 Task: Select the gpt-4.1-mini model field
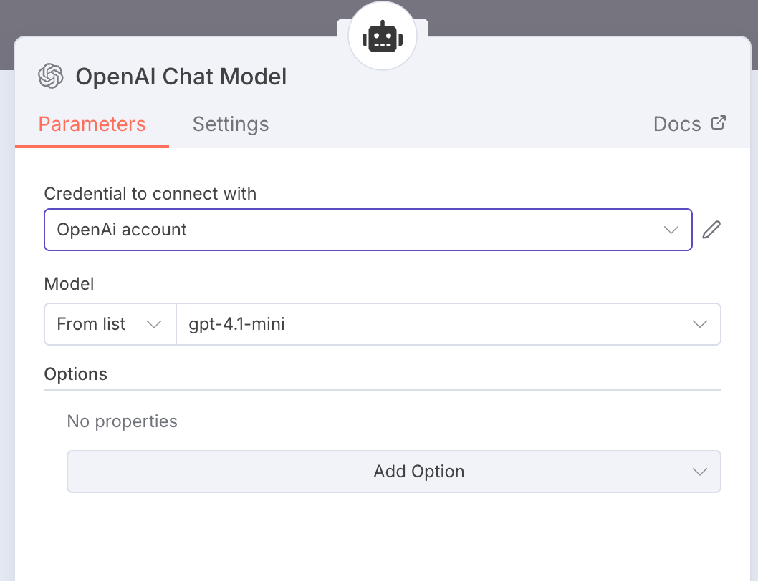(x=430, y=324)
